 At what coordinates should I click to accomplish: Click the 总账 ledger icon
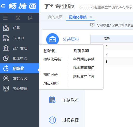[x=6, y=28]
